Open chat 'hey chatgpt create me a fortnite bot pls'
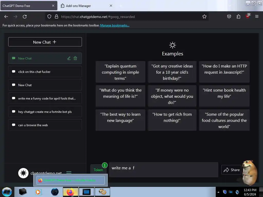The width and height of the screenshot is (263, 197). tap(45, 112)
